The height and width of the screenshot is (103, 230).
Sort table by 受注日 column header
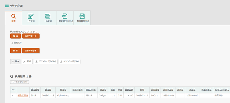pos(48,90)
